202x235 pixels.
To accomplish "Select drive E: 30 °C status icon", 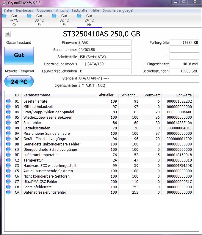I will pos(29,16).
